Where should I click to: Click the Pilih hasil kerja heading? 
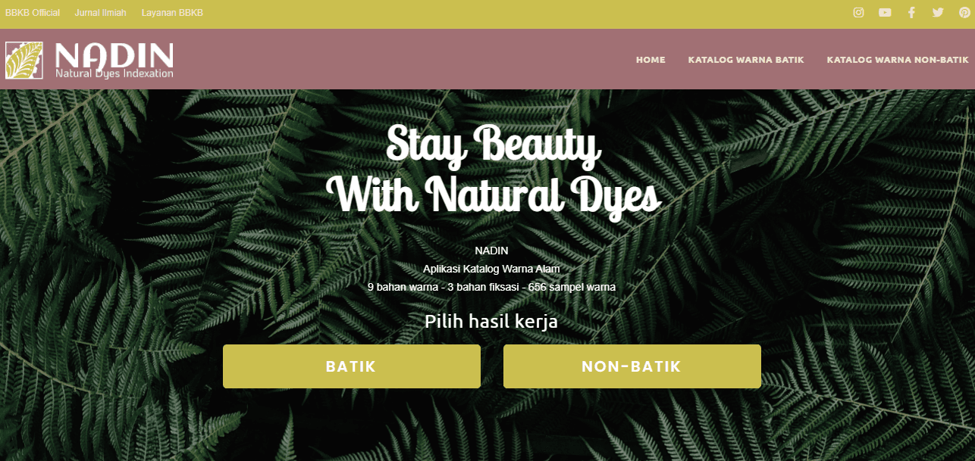pyautogui.click(x=491, y=322)
